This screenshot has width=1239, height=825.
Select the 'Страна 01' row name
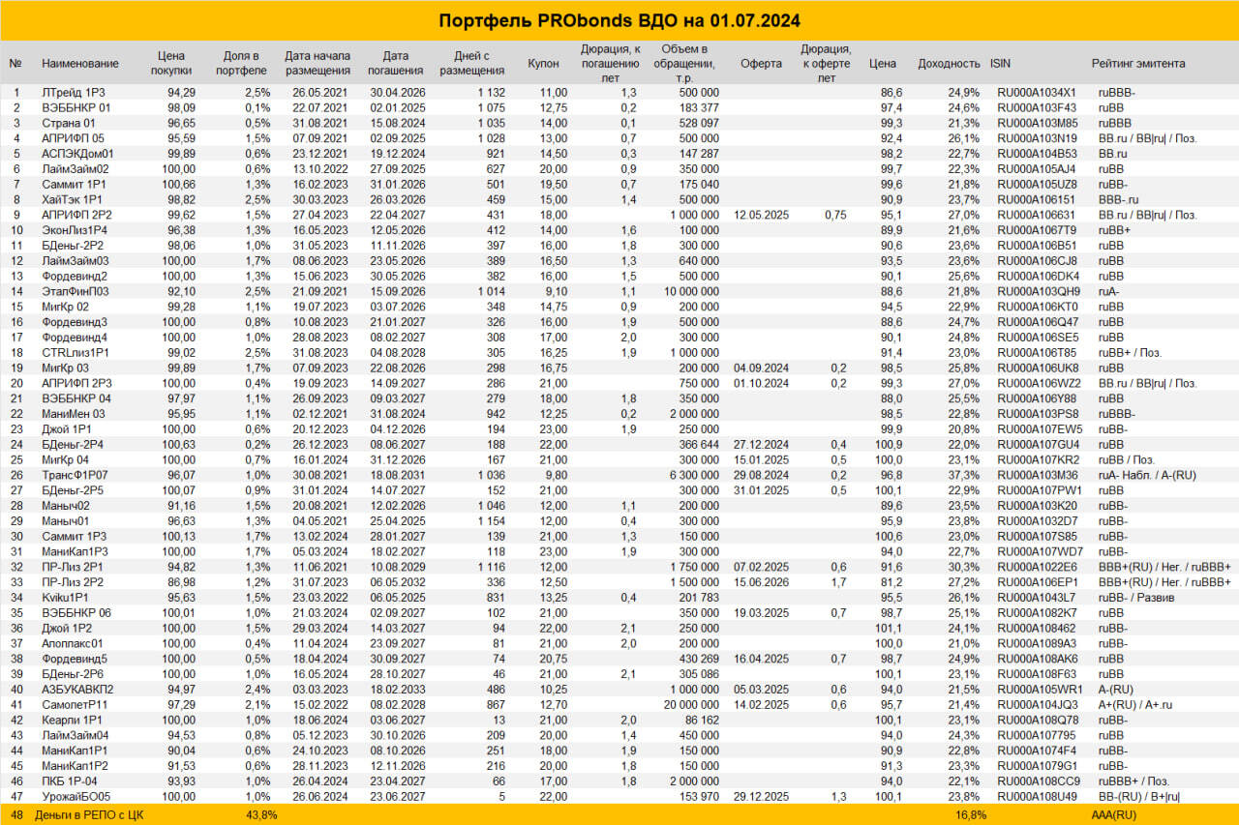(x=68, y=123)
